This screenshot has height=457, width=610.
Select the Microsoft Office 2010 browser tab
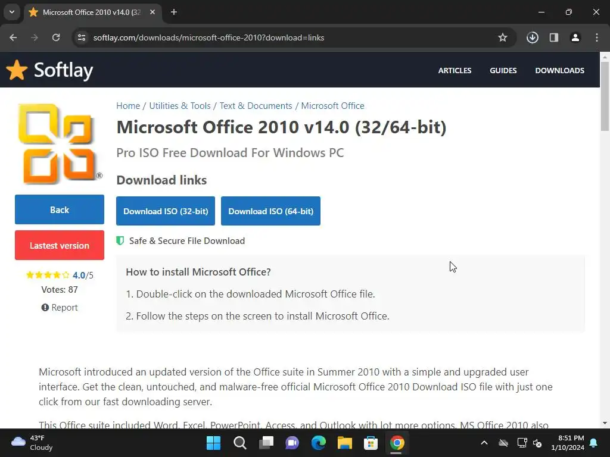92,12
